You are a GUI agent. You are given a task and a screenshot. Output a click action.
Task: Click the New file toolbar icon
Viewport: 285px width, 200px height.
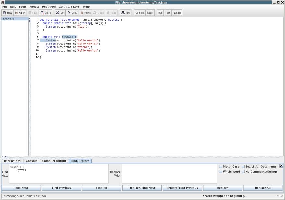[5, 13]
